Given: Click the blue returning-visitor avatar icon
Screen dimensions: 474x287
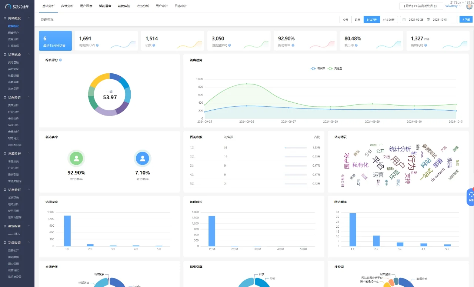Looking at the screenshot, I should (143, 158).
